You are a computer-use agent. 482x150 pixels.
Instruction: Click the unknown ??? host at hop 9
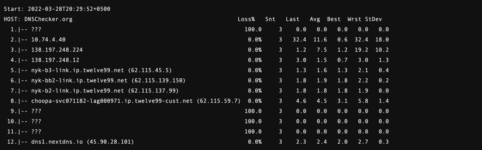tap(36, 111)
